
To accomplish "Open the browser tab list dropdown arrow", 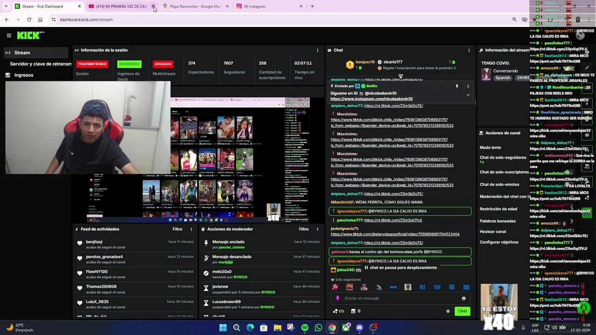I will [x=6, y=7].
